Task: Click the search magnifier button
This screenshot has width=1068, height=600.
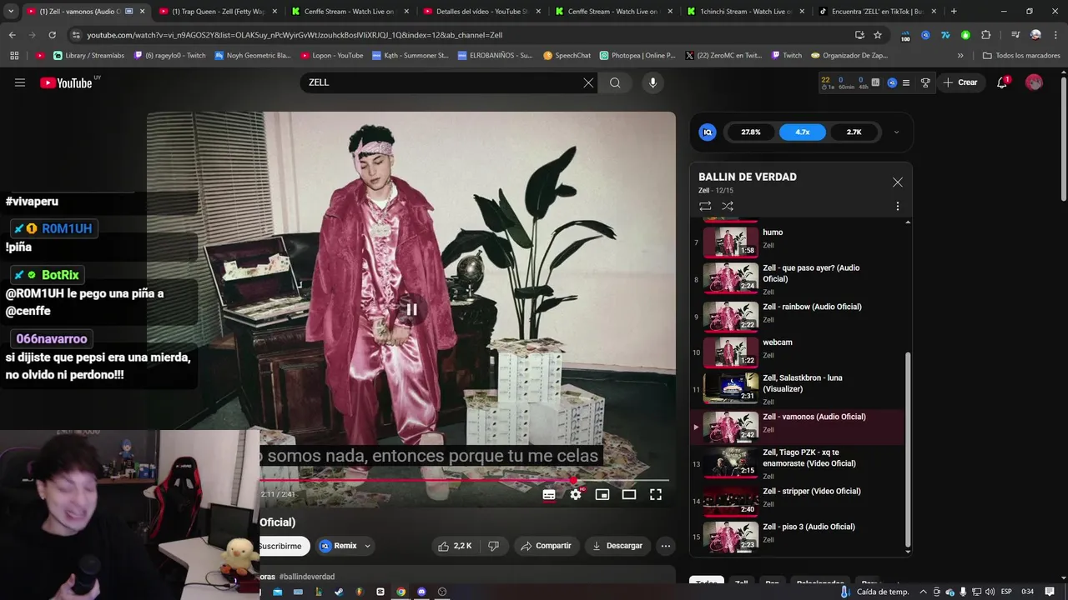Action: (x=615, y=82)
